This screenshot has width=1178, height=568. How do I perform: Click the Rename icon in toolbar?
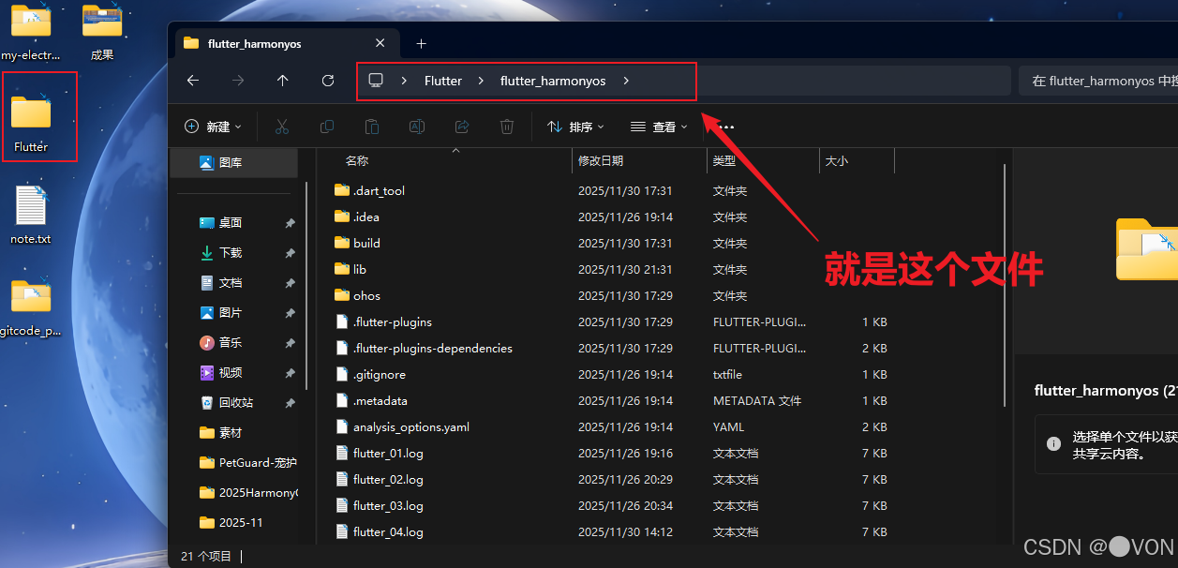click(x=417, y=127)
